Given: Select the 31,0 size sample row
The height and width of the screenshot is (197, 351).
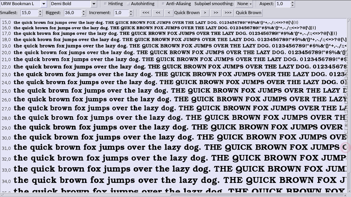Looking at the screenshot, I should point(173,147).
